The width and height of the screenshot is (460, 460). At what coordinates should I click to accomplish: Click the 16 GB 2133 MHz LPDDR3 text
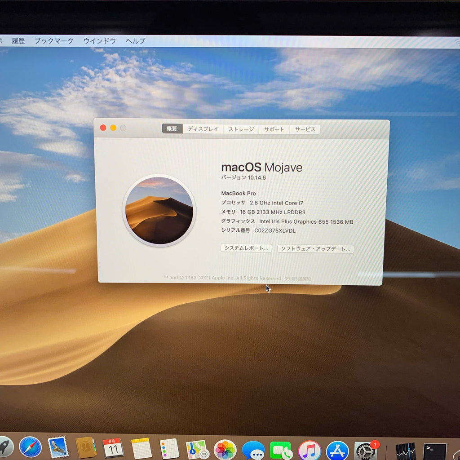coord(273,212)
